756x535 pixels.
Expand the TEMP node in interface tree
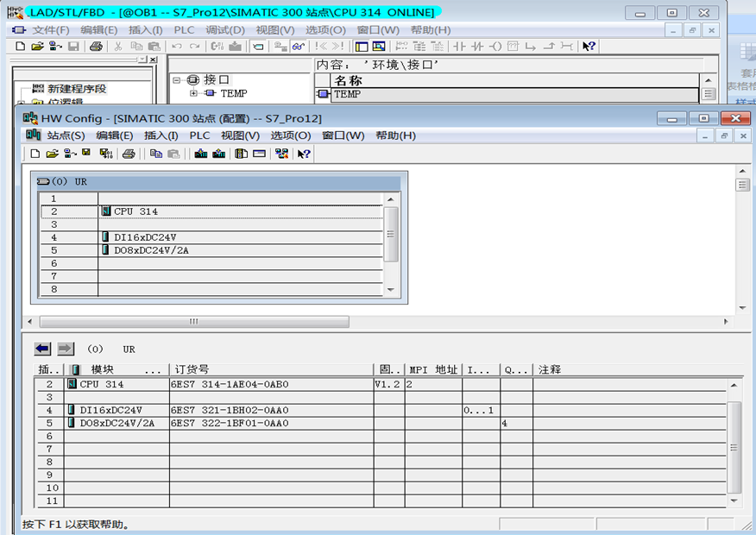pos(193,93)
